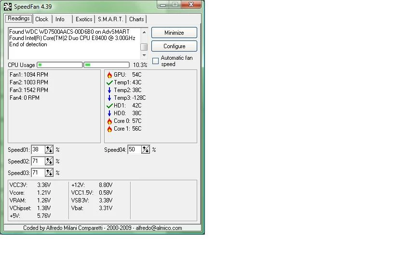Switch to the S.M.A.R.T. tab
Viewport: 405px width, 253px height.
[110, 19]
